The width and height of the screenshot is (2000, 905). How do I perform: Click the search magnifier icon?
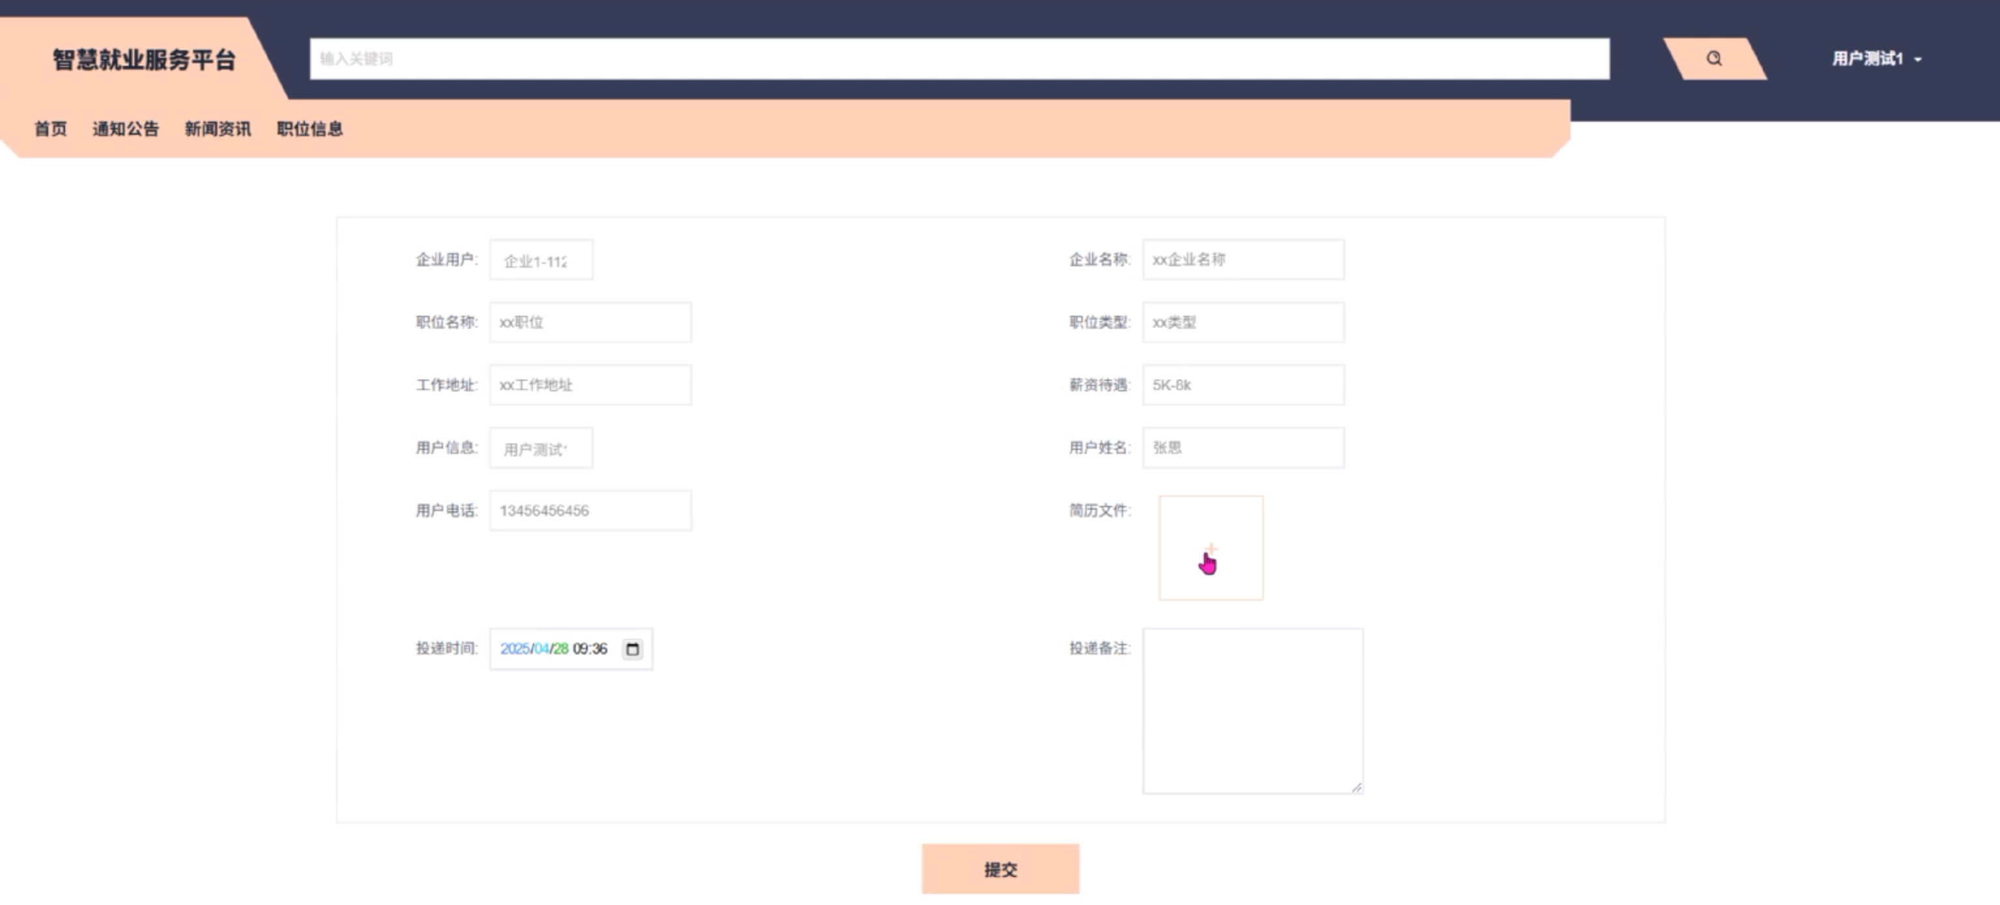pos(1713,58)
